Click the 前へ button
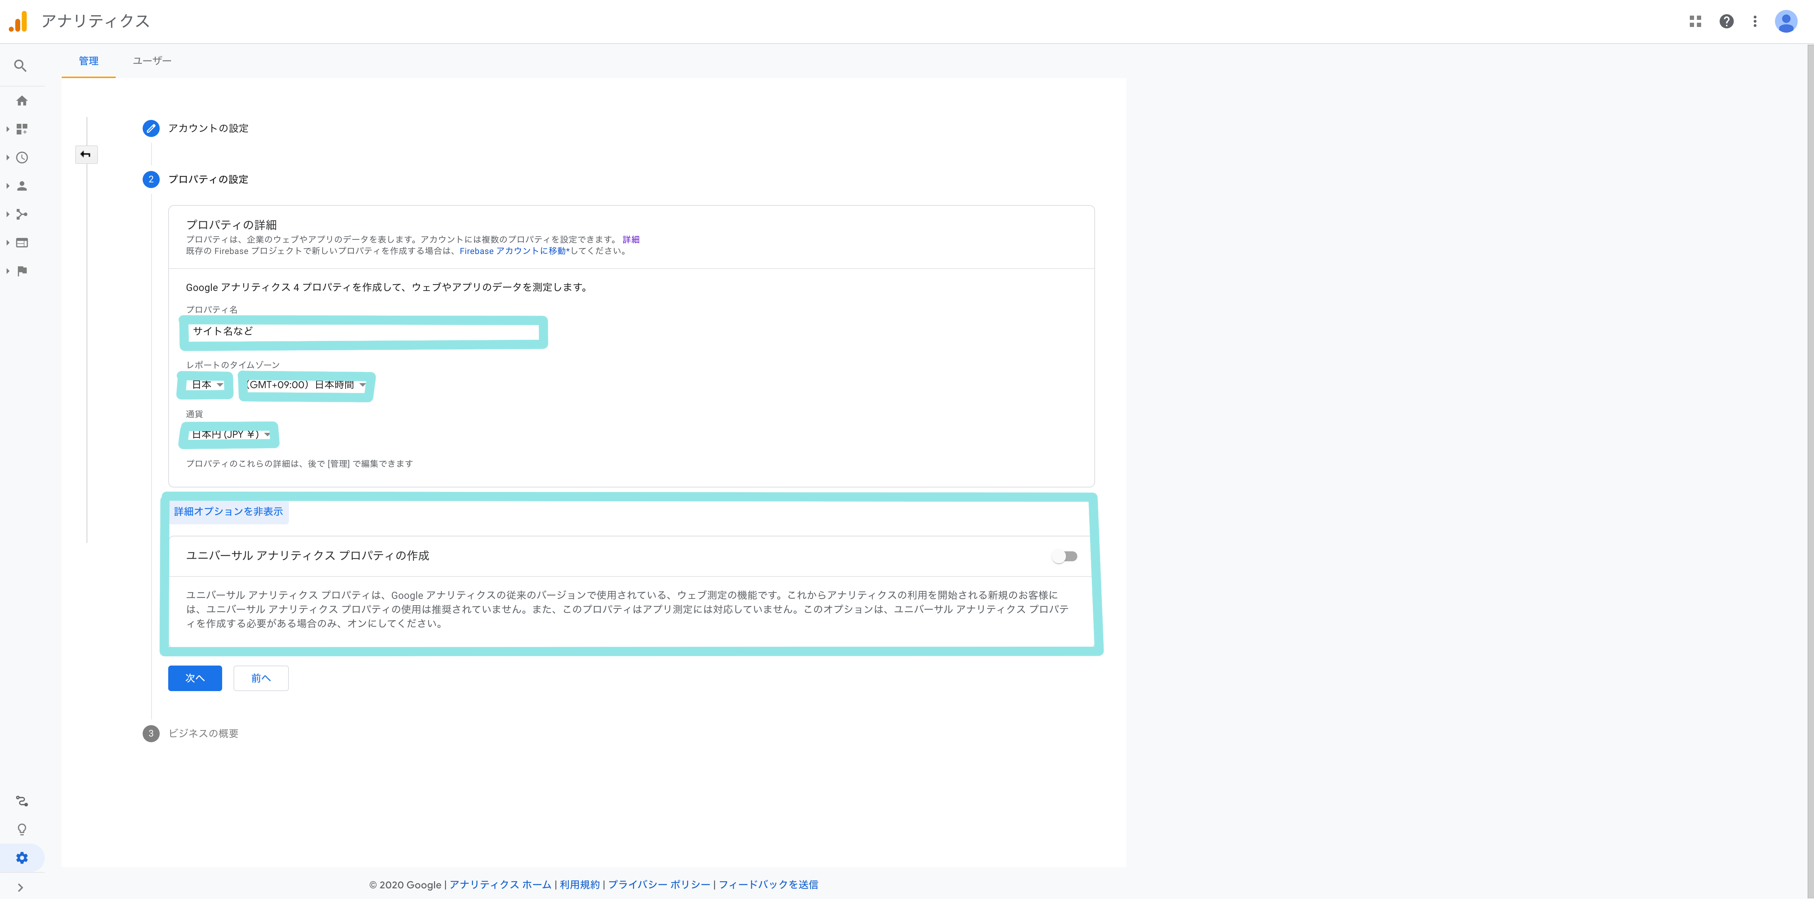1814x899 pixels. pyautogui.click(x=261, y=678)
